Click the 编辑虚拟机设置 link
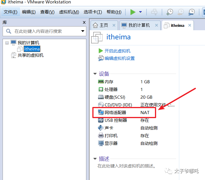Screen dimensions: 205x180 [x=120, y=58]
